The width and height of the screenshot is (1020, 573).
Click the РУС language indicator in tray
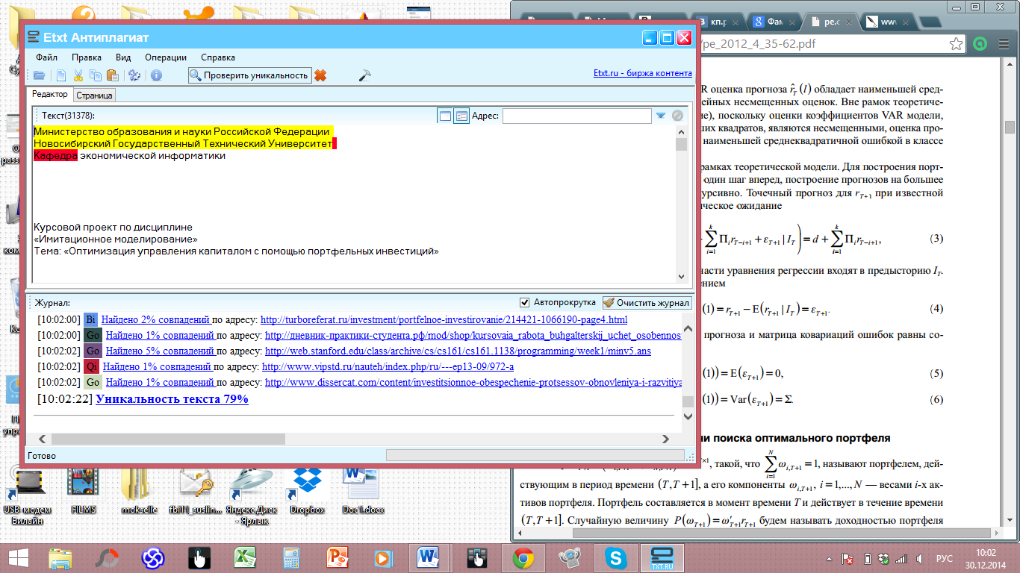945,557
